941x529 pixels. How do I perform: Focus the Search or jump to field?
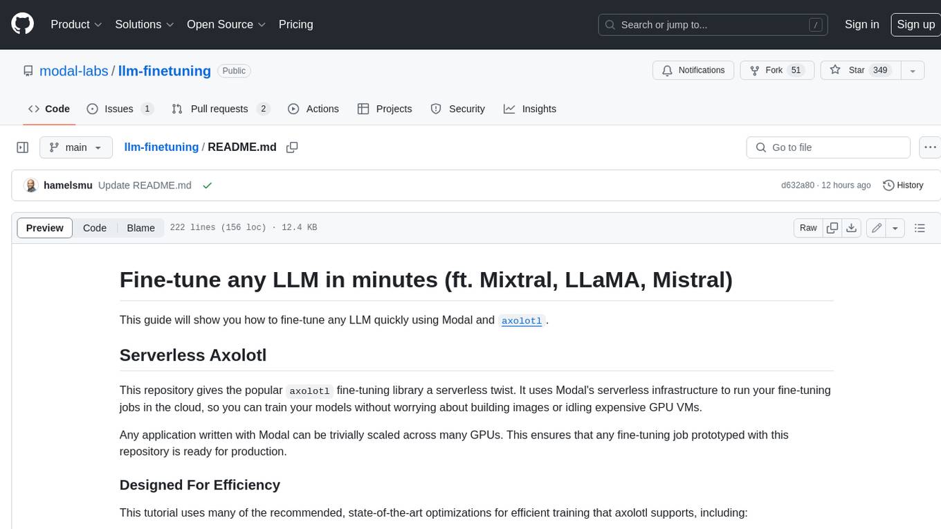tap(713, 25)
